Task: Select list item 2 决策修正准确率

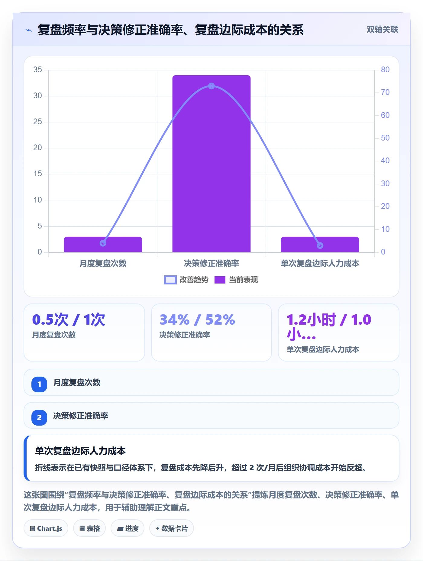Action: coord(211,416)
